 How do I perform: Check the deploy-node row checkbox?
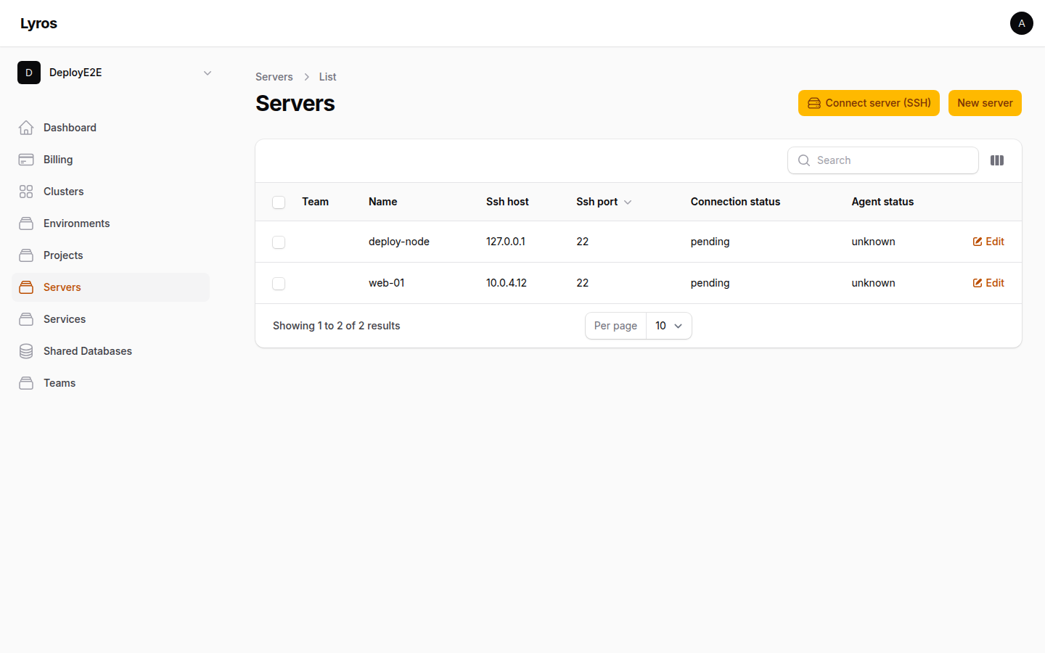click(x=279, y=242)
